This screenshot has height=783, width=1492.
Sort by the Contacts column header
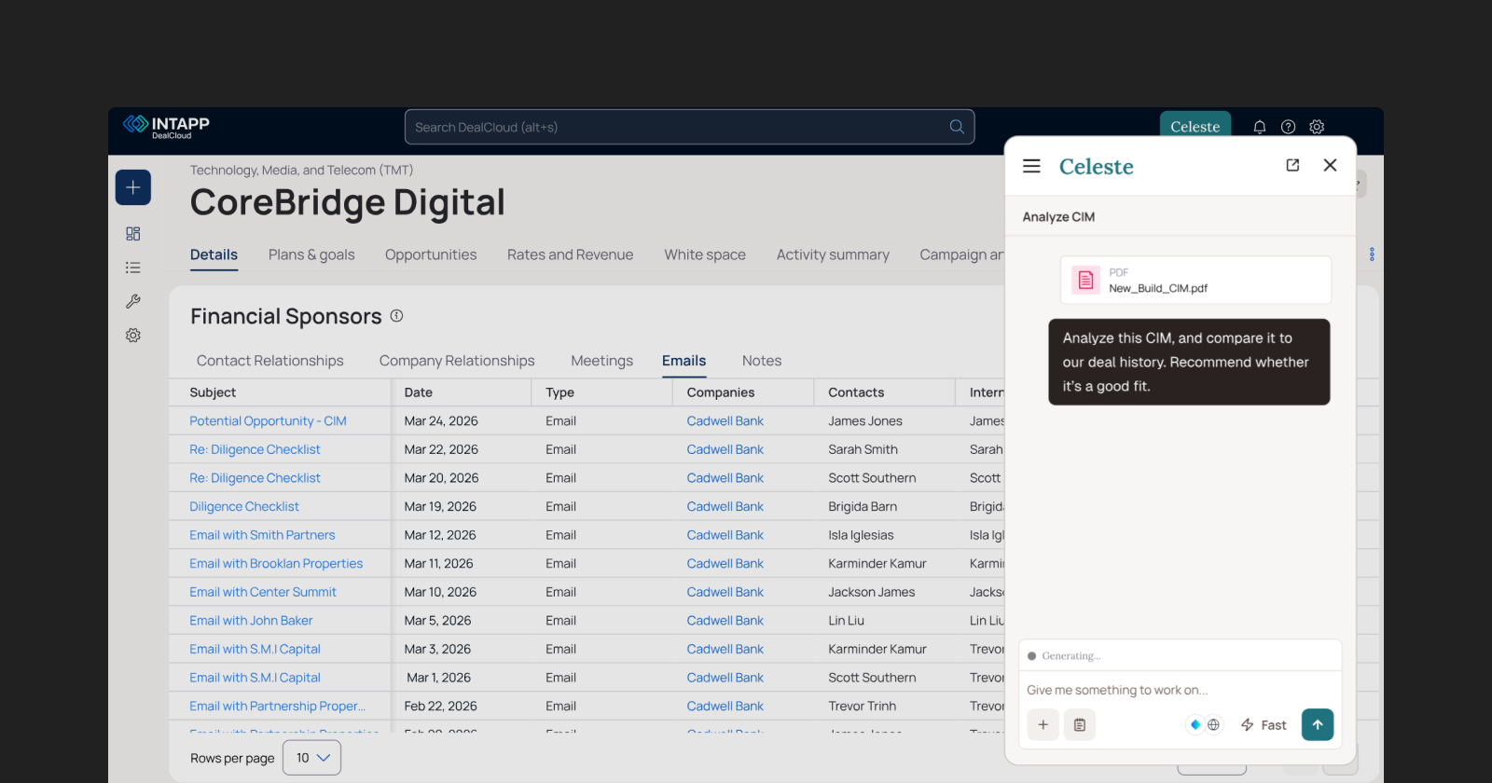[x=856, y=392]
